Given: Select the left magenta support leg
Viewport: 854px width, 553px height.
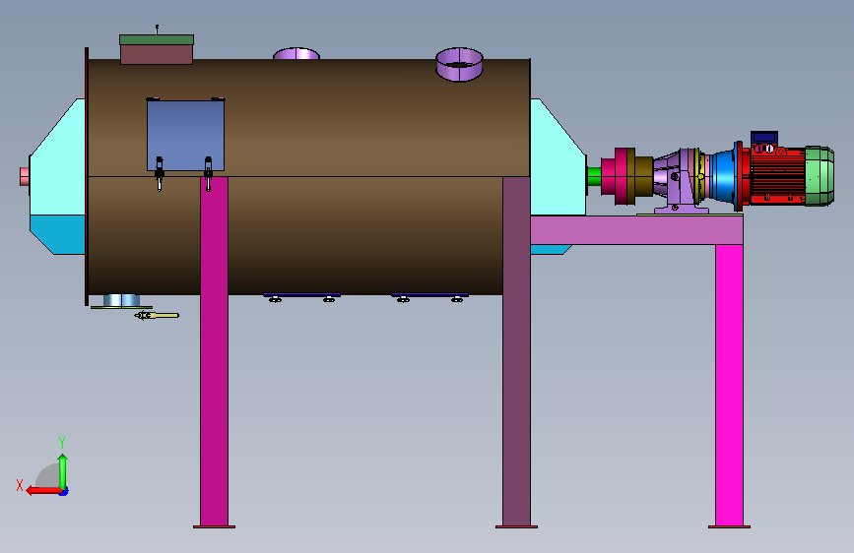Looking at the screenshot, I should pyautogui.click(x=214, y=351).
